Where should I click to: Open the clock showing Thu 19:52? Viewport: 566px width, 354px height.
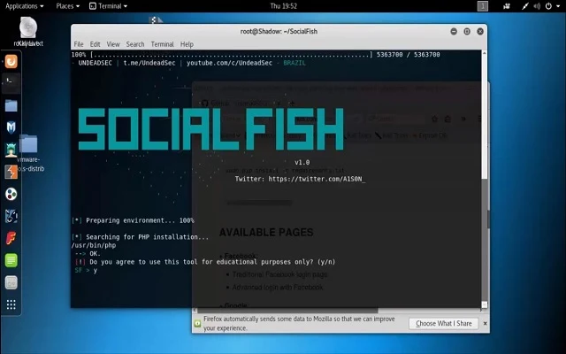pos(283,6)
